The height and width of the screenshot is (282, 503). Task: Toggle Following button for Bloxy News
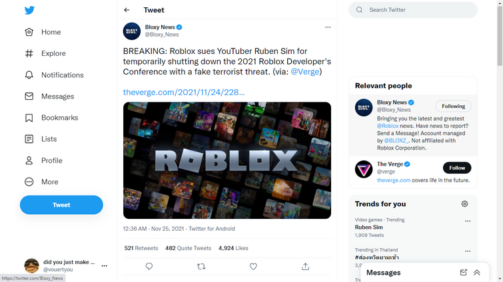[453, 106]
